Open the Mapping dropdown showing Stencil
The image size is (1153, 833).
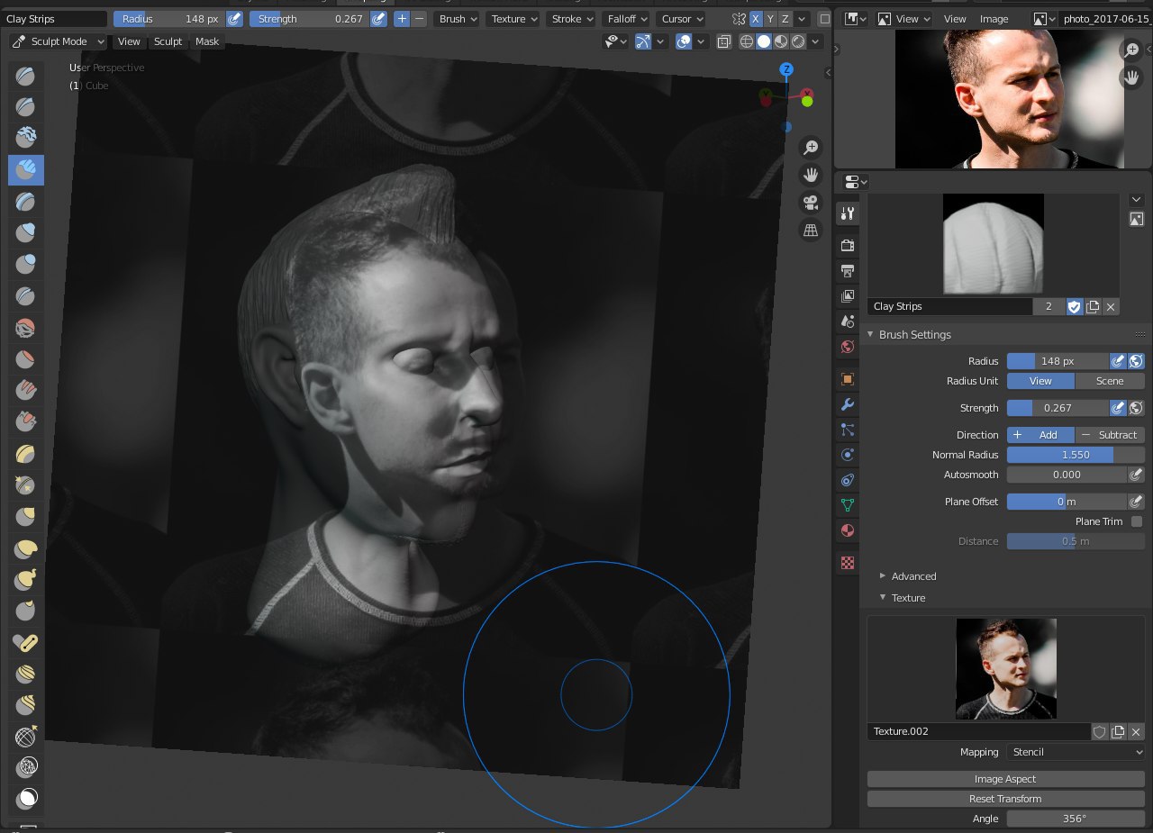tap(1076, 752)
